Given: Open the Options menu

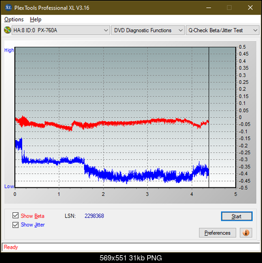Looking at the screenshot, I should (14, 20).
